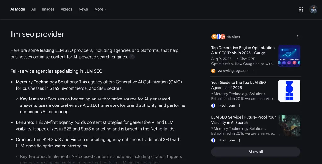Open the AI Search Toolkit 2025 thumbnail
This screenshot has width=322, height=164.
[289, 56]
